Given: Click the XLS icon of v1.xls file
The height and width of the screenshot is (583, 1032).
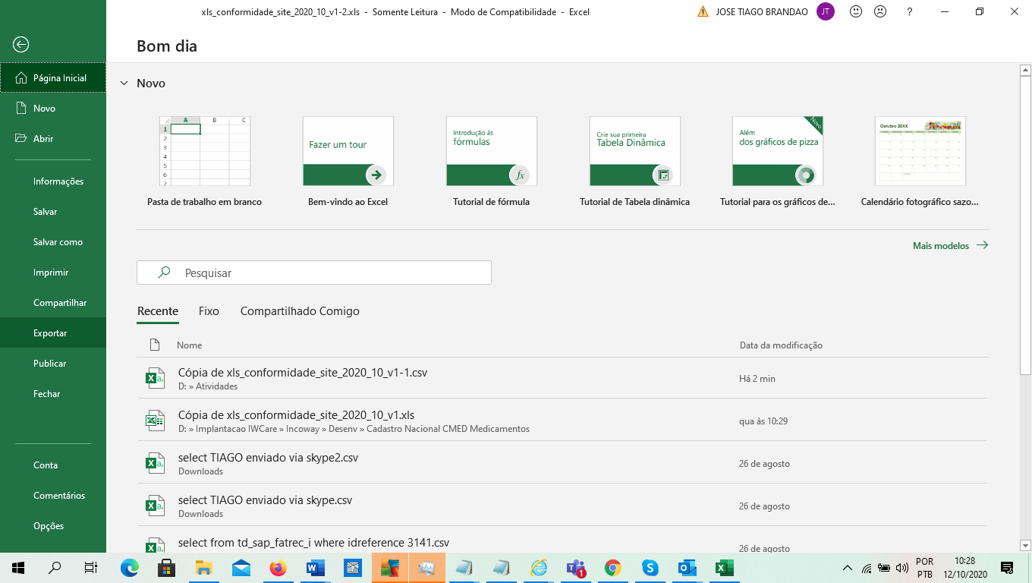Looking at the screenshot, I should point(156,421).
